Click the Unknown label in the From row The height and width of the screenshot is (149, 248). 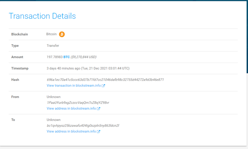click(53, 97)
